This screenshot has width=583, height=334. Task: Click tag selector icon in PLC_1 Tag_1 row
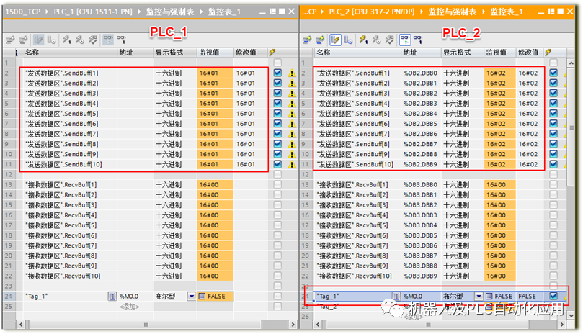[x=112, y=296]
